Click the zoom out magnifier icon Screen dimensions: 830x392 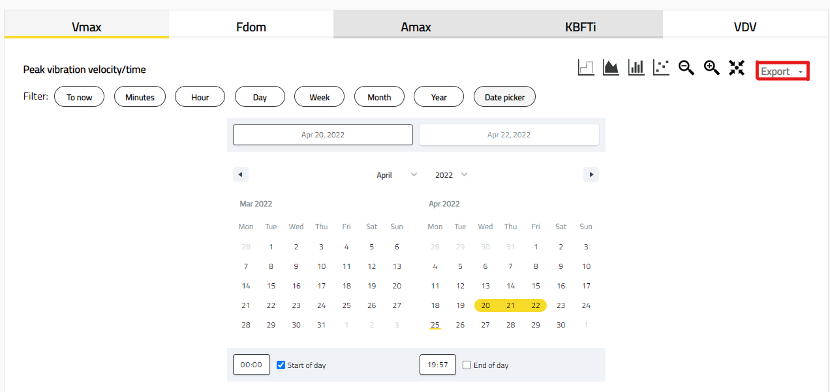pyautogui.click(x=686, y=67)
